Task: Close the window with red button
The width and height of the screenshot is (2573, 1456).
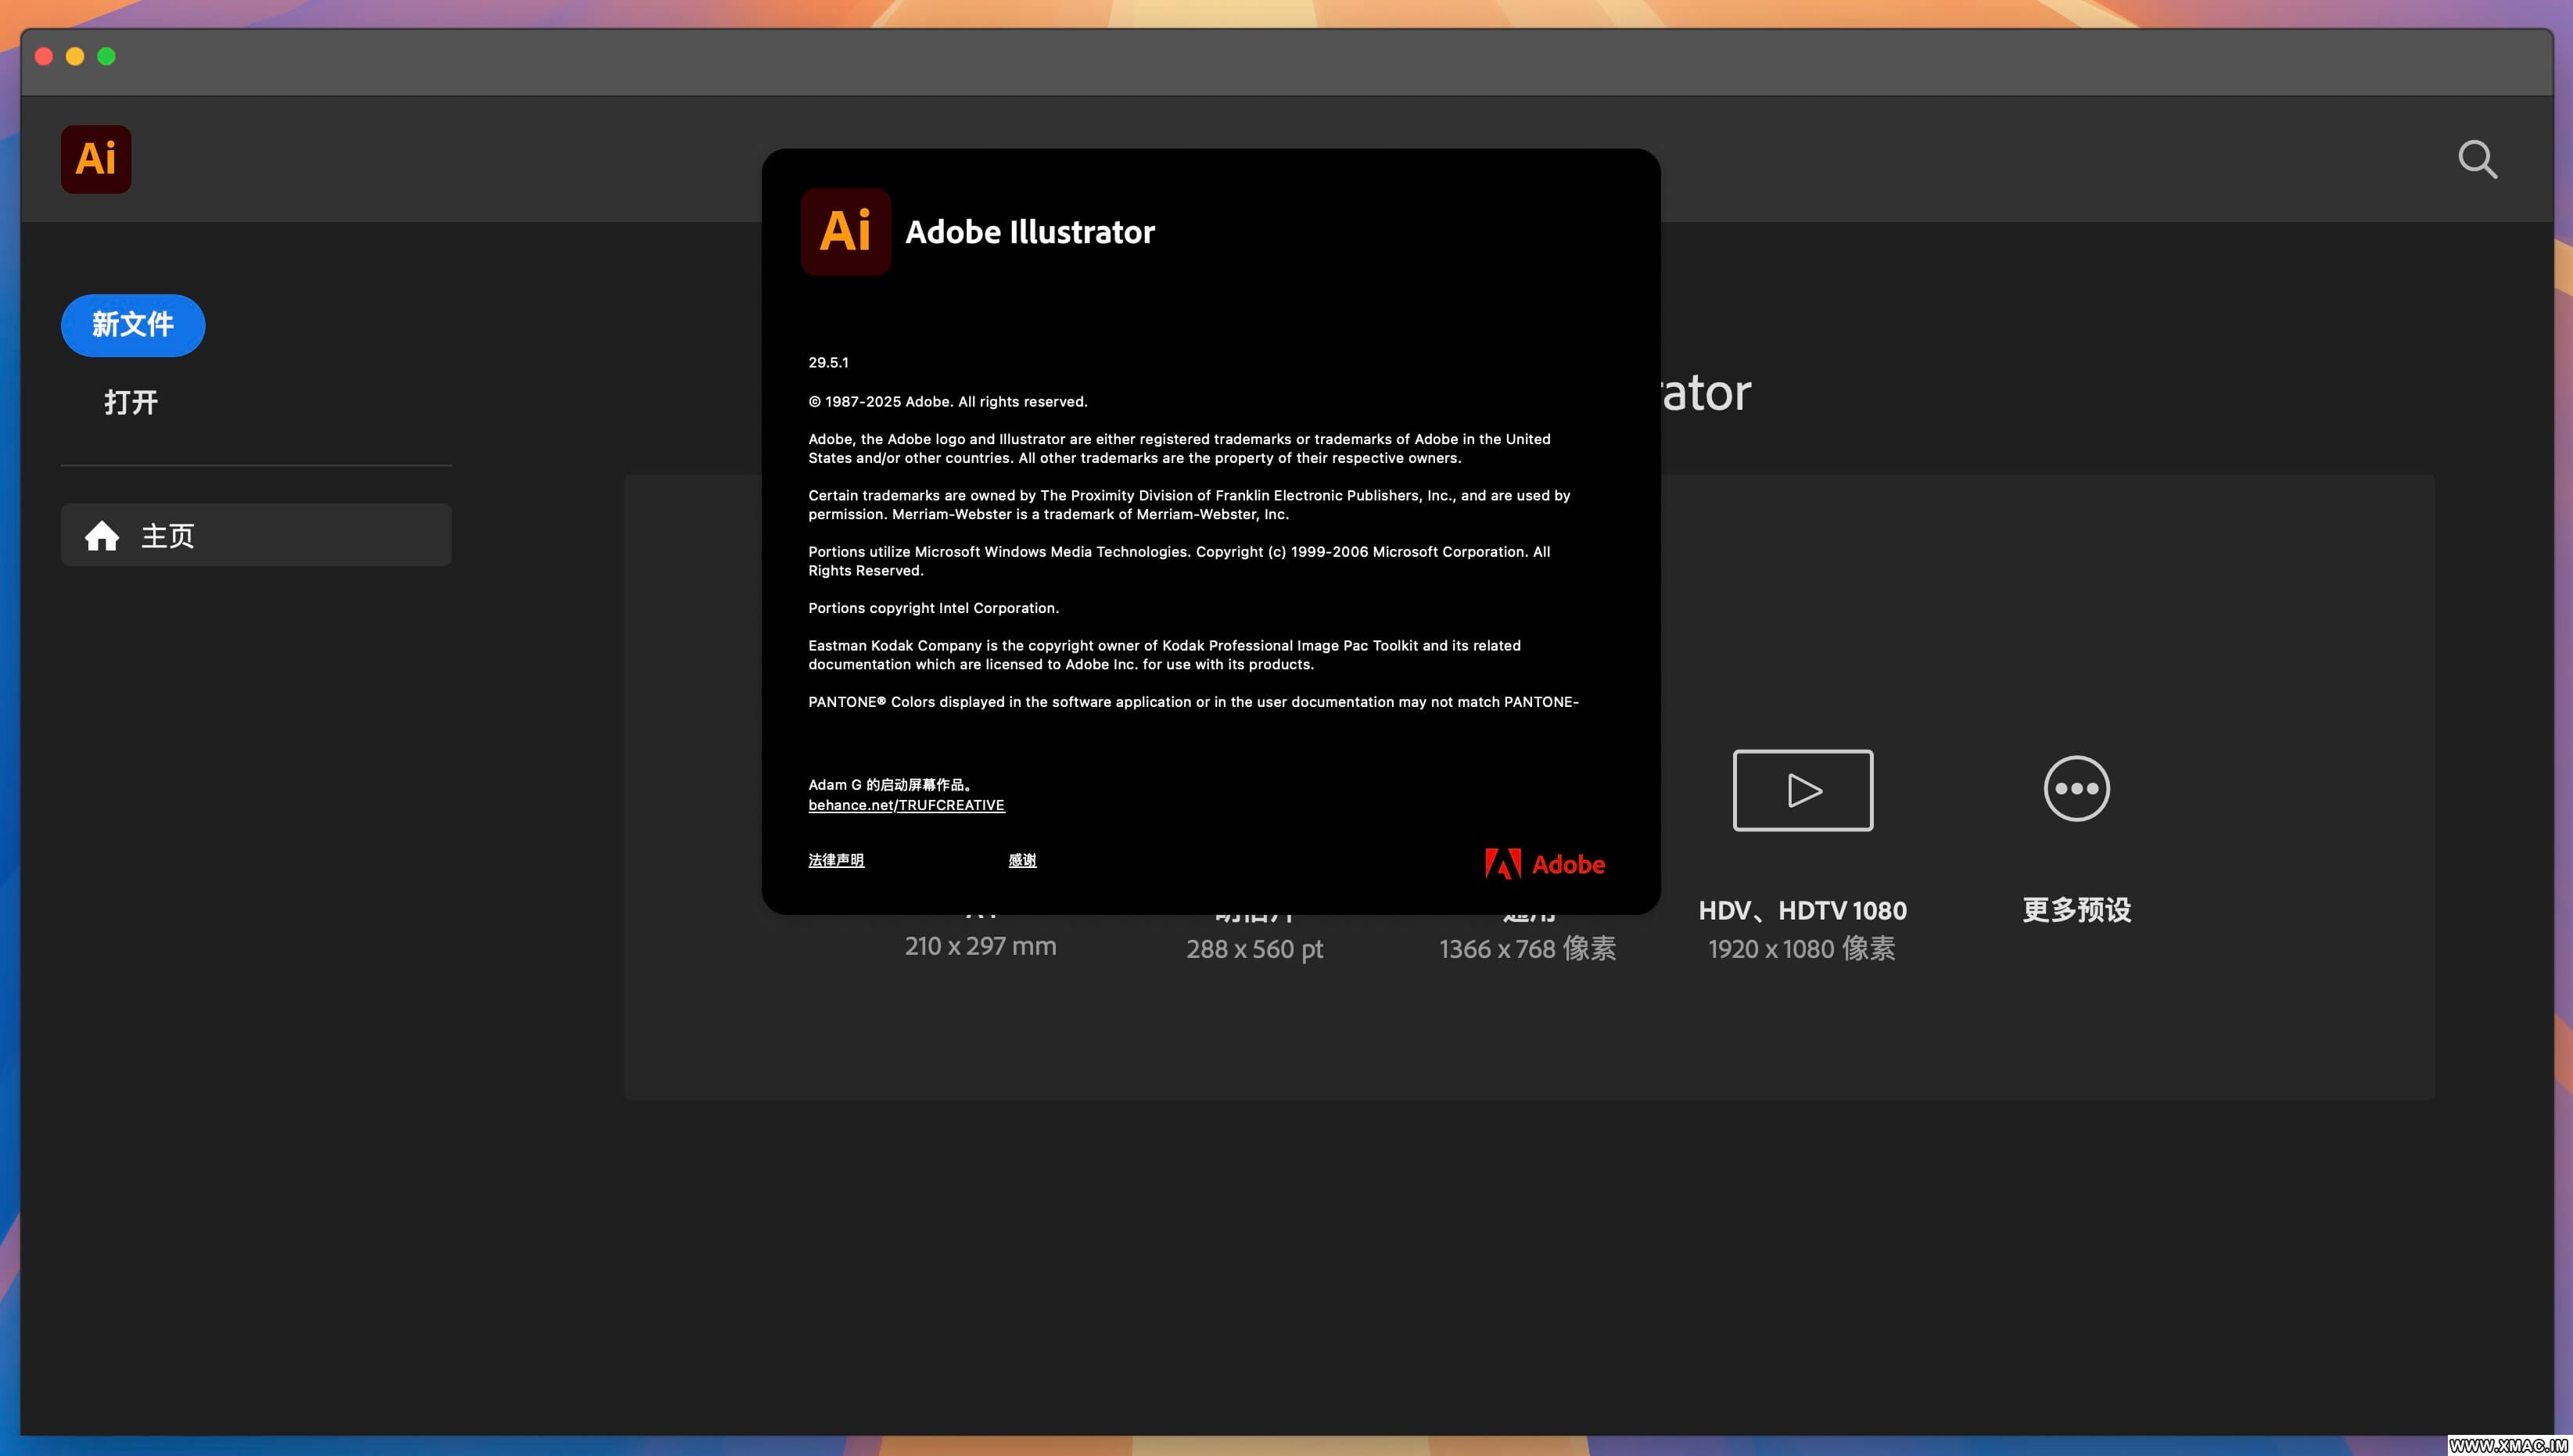Action: (x=44, y=56)
